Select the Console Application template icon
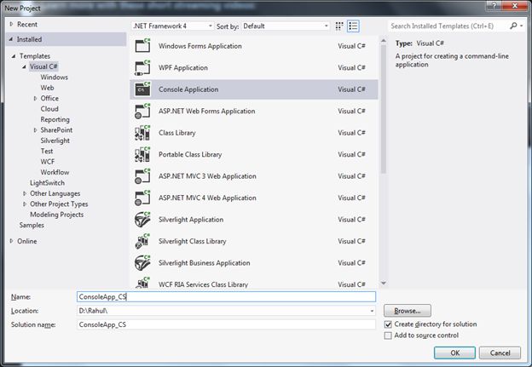The image size is (532, 367). pyautogui.click(x=142, y=89)
